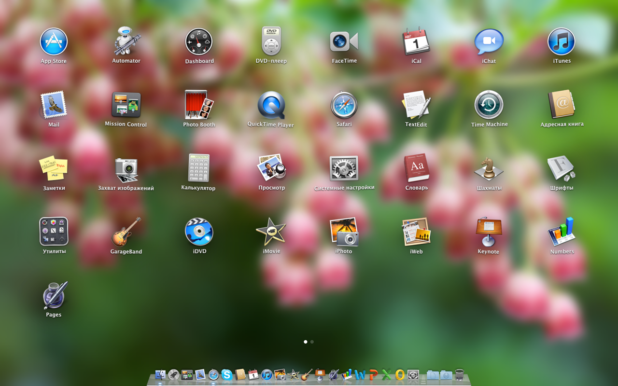This screenshot has height=386, width=618.
Task: Open Keynote in the Launchpad grid
Action: (489, 232)
